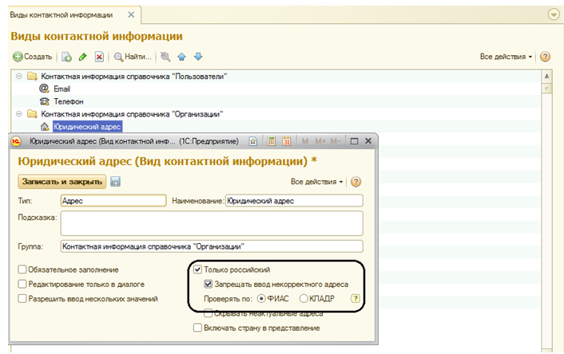Click the green Создать (Create) button
Image resolution: width=564 pixels, height=354 pixels.
tap(33, 57)
